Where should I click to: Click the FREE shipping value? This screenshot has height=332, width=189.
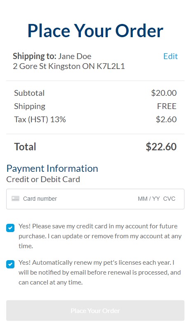pos(167,106)
